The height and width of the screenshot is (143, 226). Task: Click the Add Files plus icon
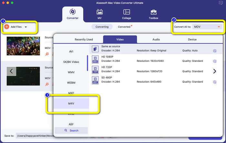point(7,27)
